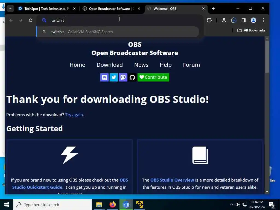
Task: Open the Help page link
Action: 166,65
